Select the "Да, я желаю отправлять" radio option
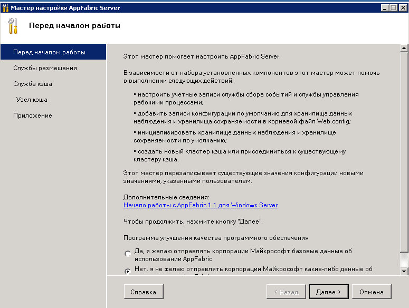Viewport: 409px width, 308px height. (x=128, y=254)
